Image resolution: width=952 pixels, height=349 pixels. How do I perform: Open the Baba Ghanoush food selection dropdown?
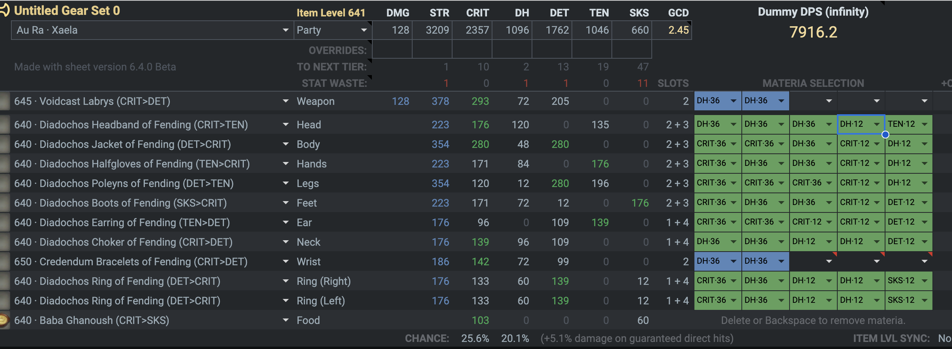click(285, 320)
